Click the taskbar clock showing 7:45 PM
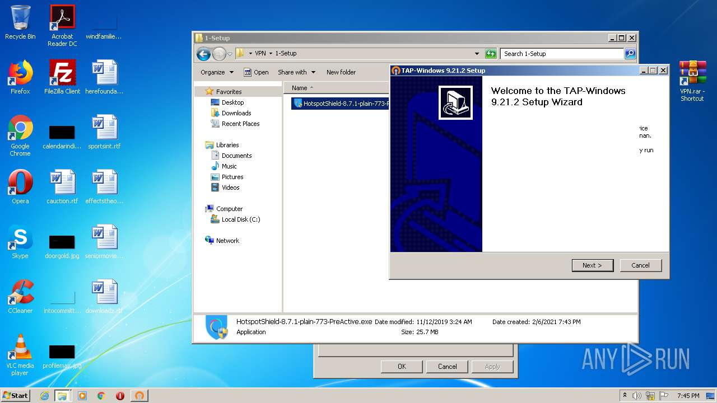Image resolution: width=717 pixels, height=403 pixels. (688, 396)
